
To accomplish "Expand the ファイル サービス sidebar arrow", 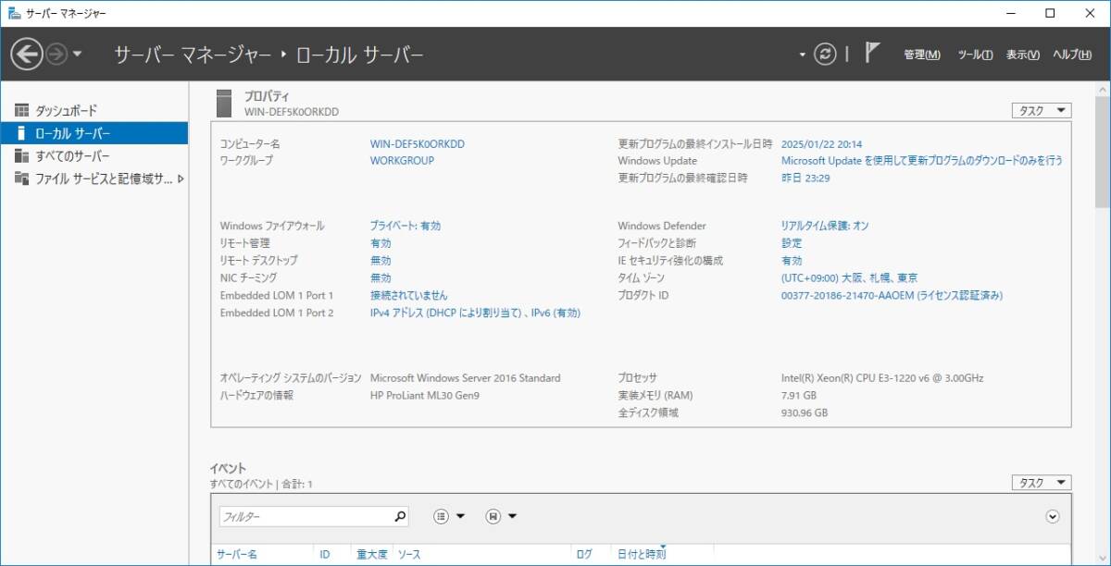I will [180, 178].
